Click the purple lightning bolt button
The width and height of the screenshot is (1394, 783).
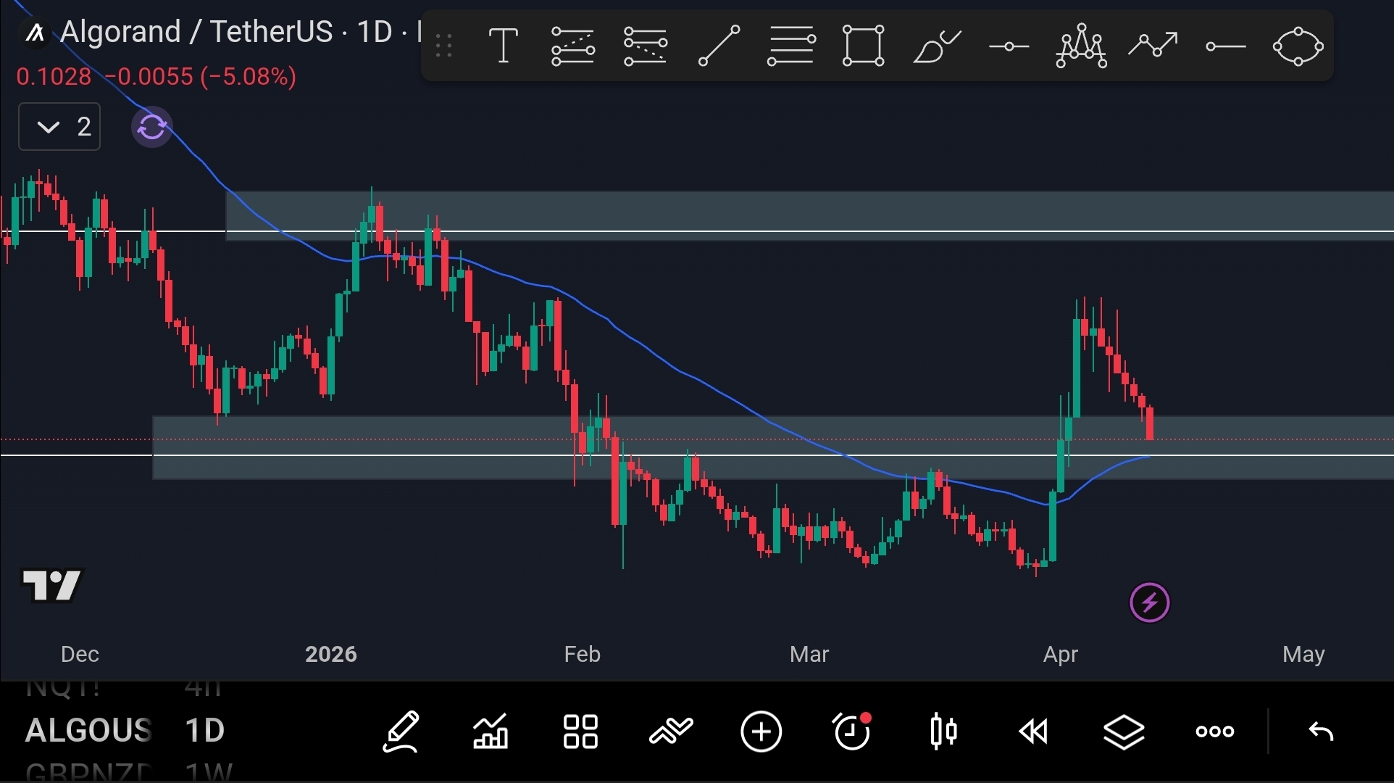tap(1150, 602)
